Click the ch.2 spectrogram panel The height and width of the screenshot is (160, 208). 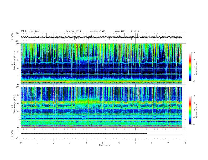tap(101, 107)
